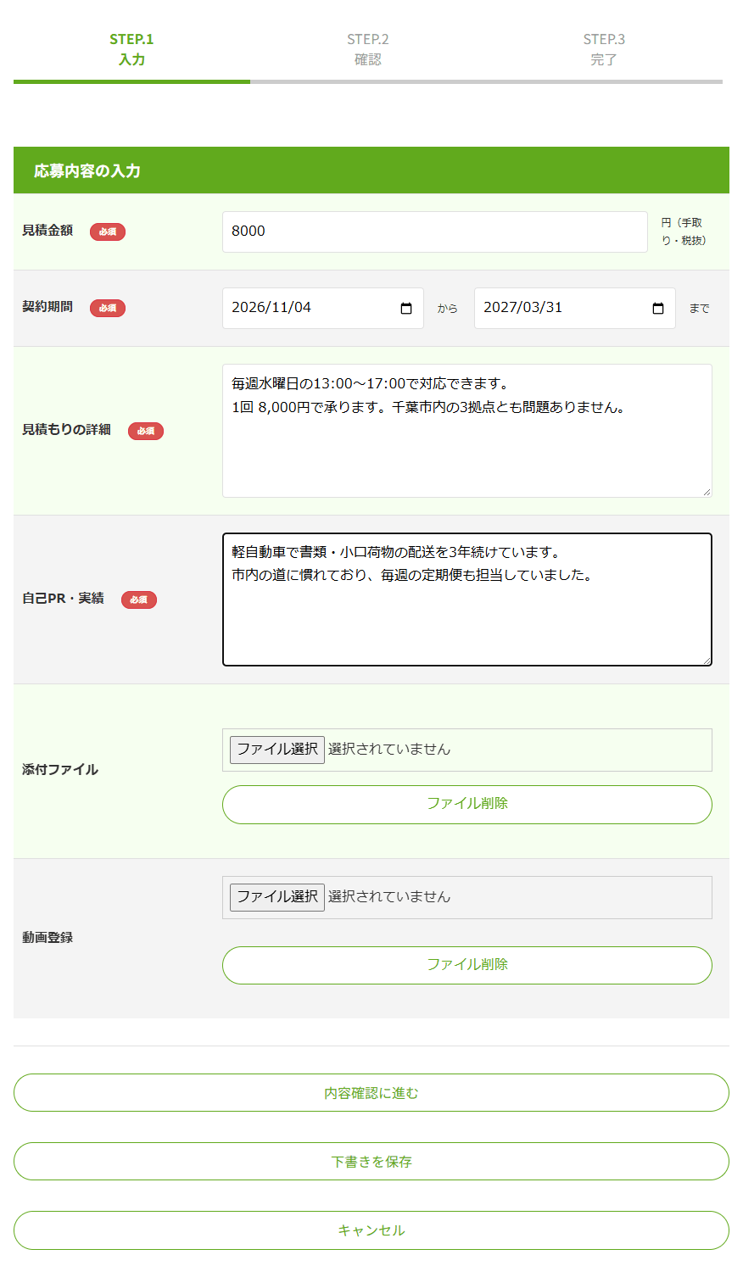Click 選択されていません text in 添付ファイル row
Screen dimensions: 743x1266
389,750
